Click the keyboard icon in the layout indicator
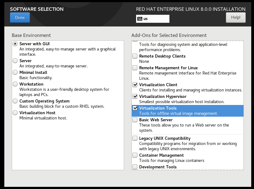Image resolution: width=254 pixels, height=189 pixels. tap(140, 18)
